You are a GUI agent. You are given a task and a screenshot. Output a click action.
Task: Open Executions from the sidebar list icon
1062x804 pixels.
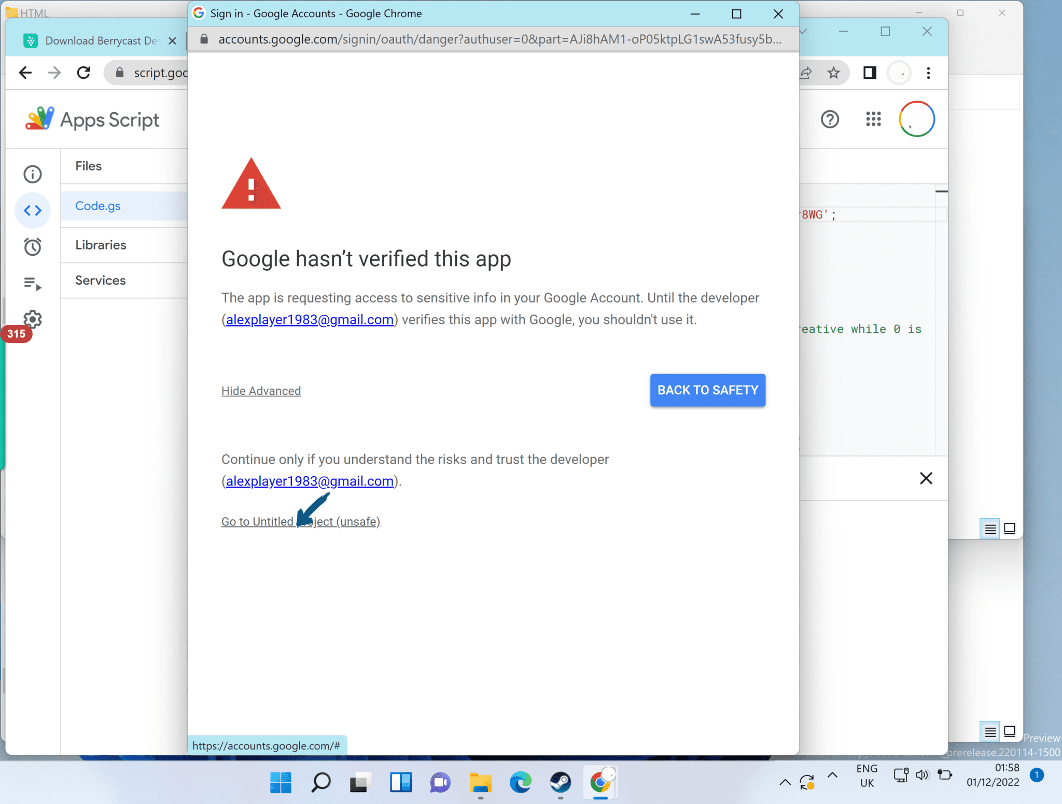[x=33, y=283]
